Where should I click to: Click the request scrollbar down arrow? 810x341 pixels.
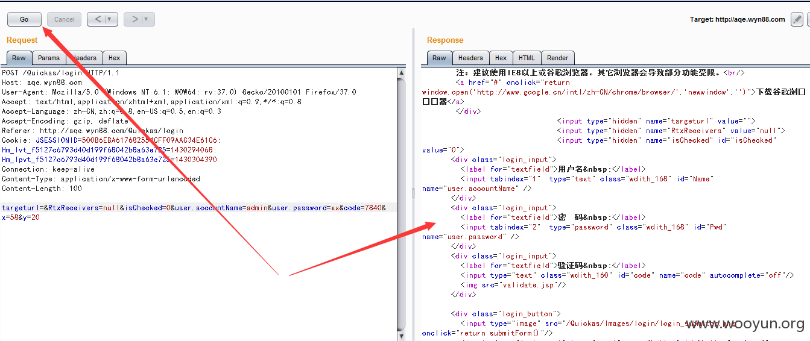[402, 336]
